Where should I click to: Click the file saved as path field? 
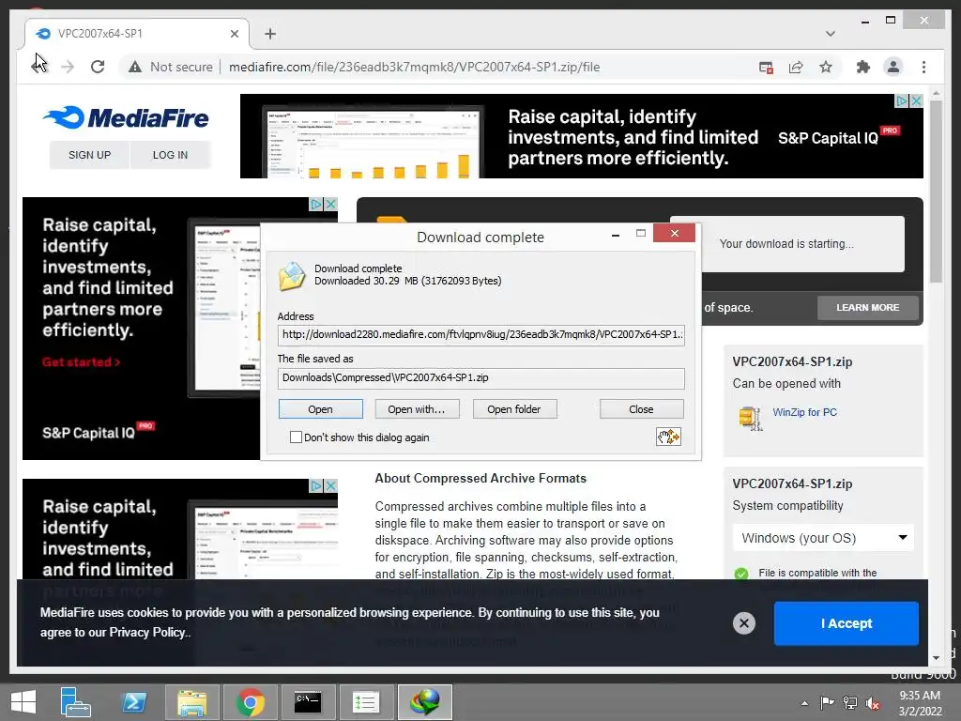click(480, 377)
